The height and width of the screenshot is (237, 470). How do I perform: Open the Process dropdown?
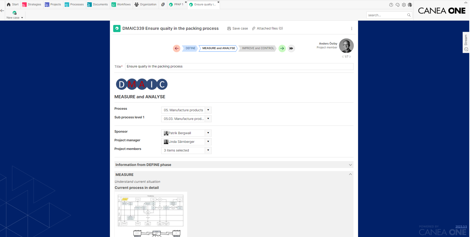click(208, 110)
